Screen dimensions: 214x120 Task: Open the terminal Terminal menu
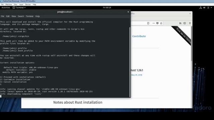30,16
